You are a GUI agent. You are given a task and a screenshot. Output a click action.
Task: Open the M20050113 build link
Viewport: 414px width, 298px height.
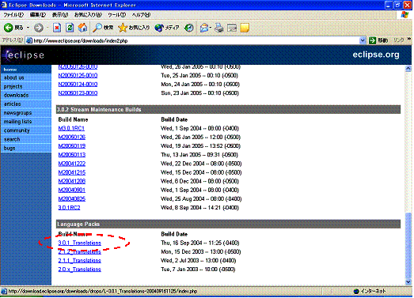click(72, 155)
